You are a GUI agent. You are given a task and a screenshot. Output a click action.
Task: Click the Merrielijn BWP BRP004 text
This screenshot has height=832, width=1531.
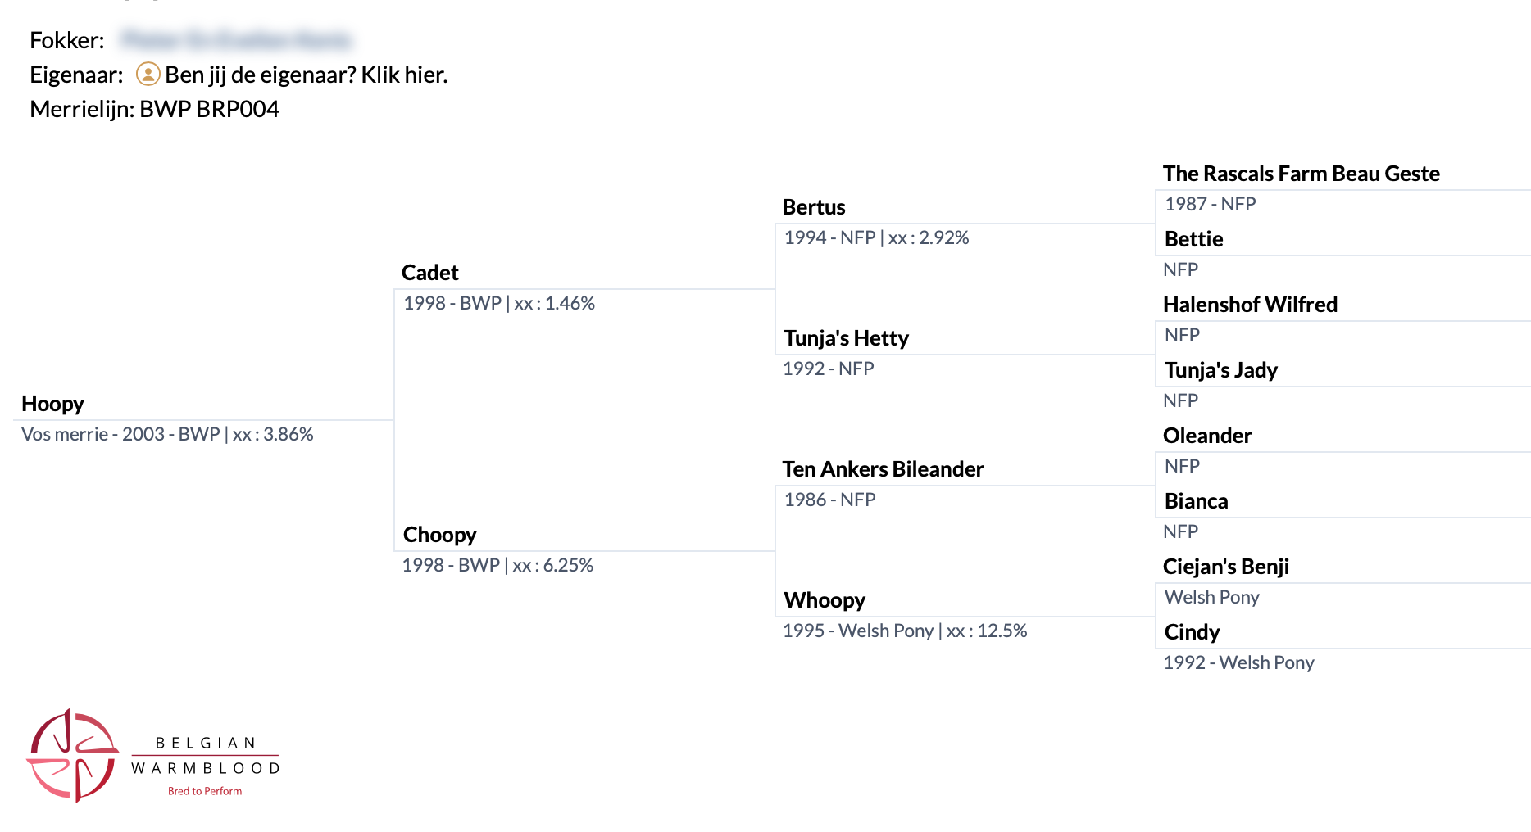coord(154,109)
